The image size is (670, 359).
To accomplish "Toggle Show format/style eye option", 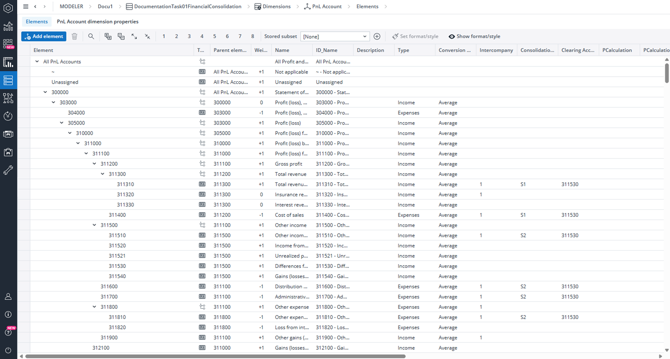I will pyautogui.click(x=474, y=36).
